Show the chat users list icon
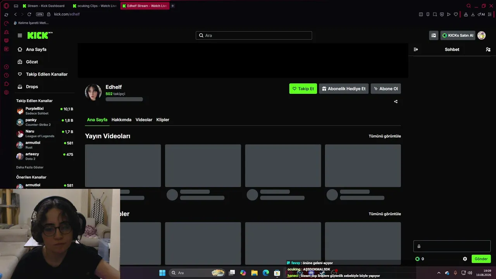This screenshot has width=496, height=279. pyautogui.click(x=488, y=50)
